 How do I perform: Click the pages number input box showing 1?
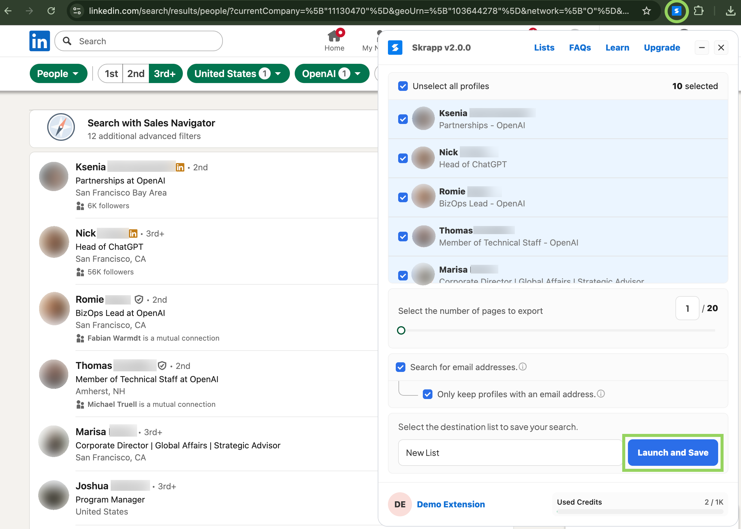(687, 308)
